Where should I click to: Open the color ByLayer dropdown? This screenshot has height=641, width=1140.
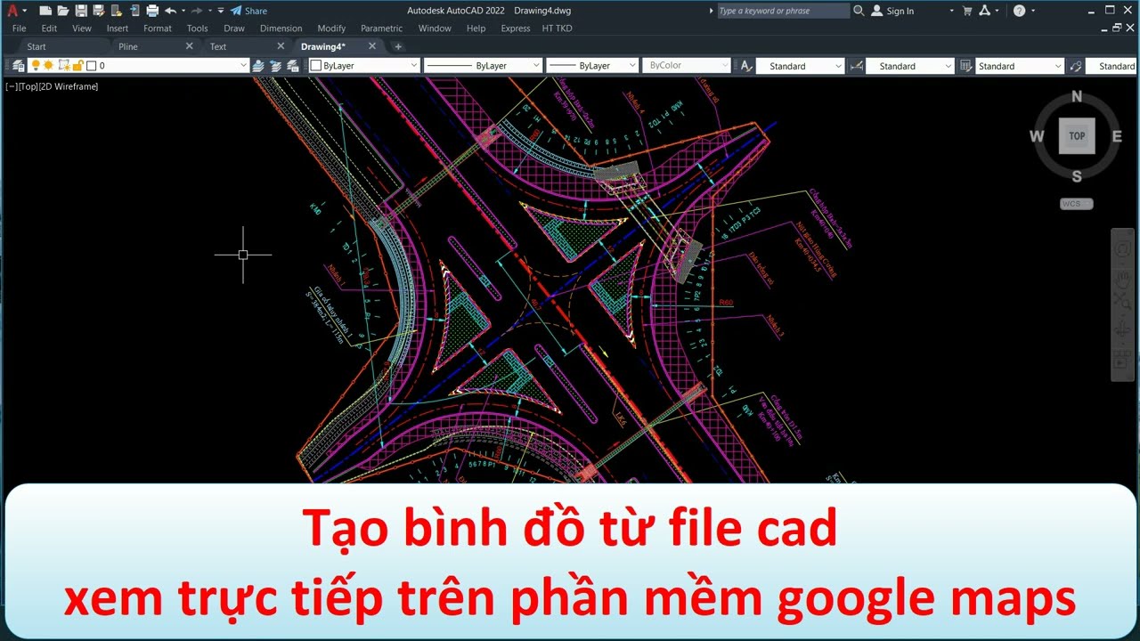click(x=414, y=66)
